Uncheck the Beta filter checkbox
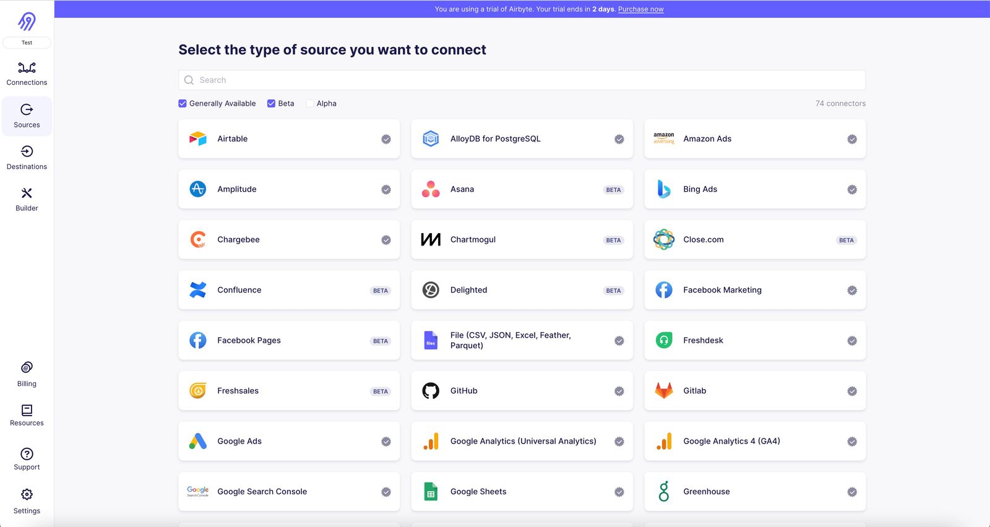 271,103
